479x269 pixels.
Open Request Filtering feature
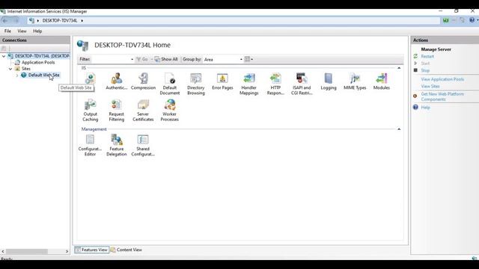pyautogui.click(x=117, y=111)
